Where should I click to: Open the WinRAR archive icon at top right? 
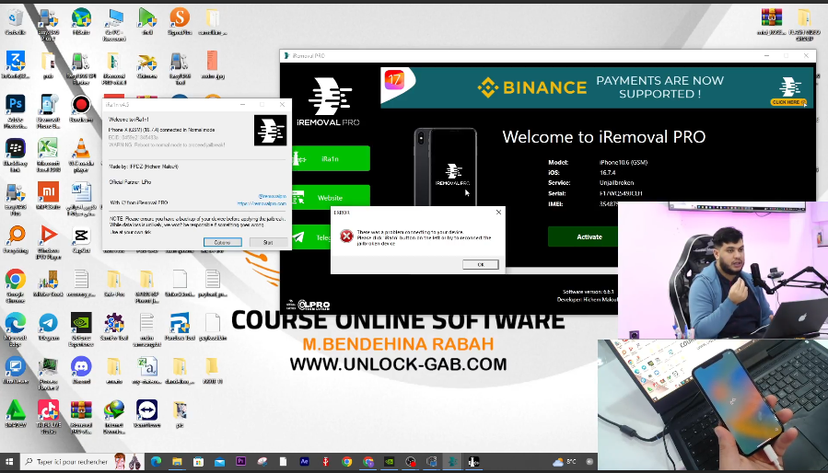pos(772,21)
